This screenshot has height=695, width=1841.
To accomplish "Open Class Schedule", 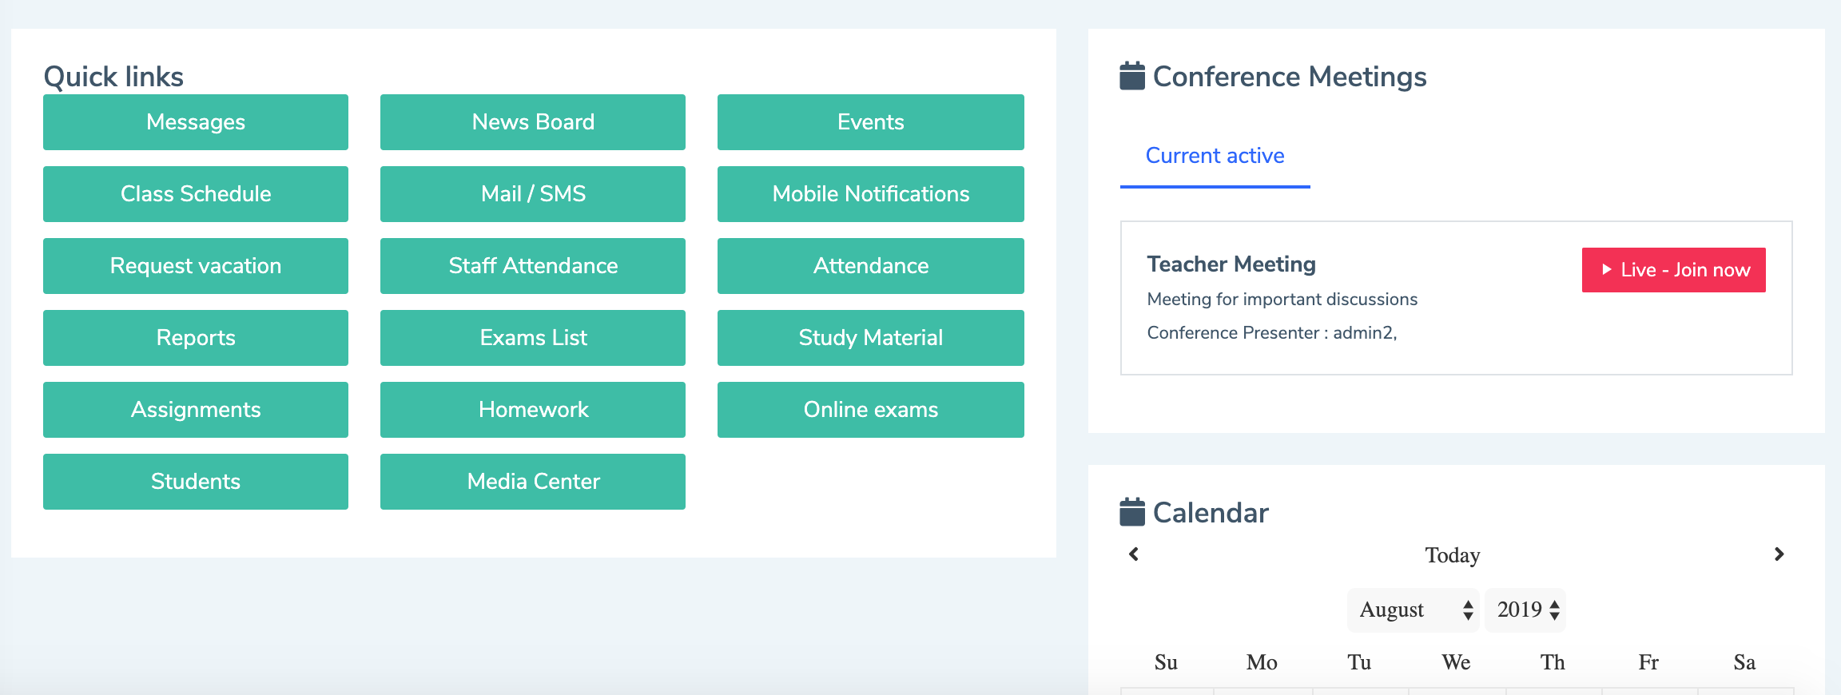I will [x=196, y=194].
